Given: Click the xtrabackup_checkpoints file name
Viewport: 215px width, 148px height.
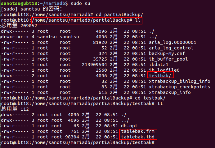Looking at the screenshot, I should point(179,87).
